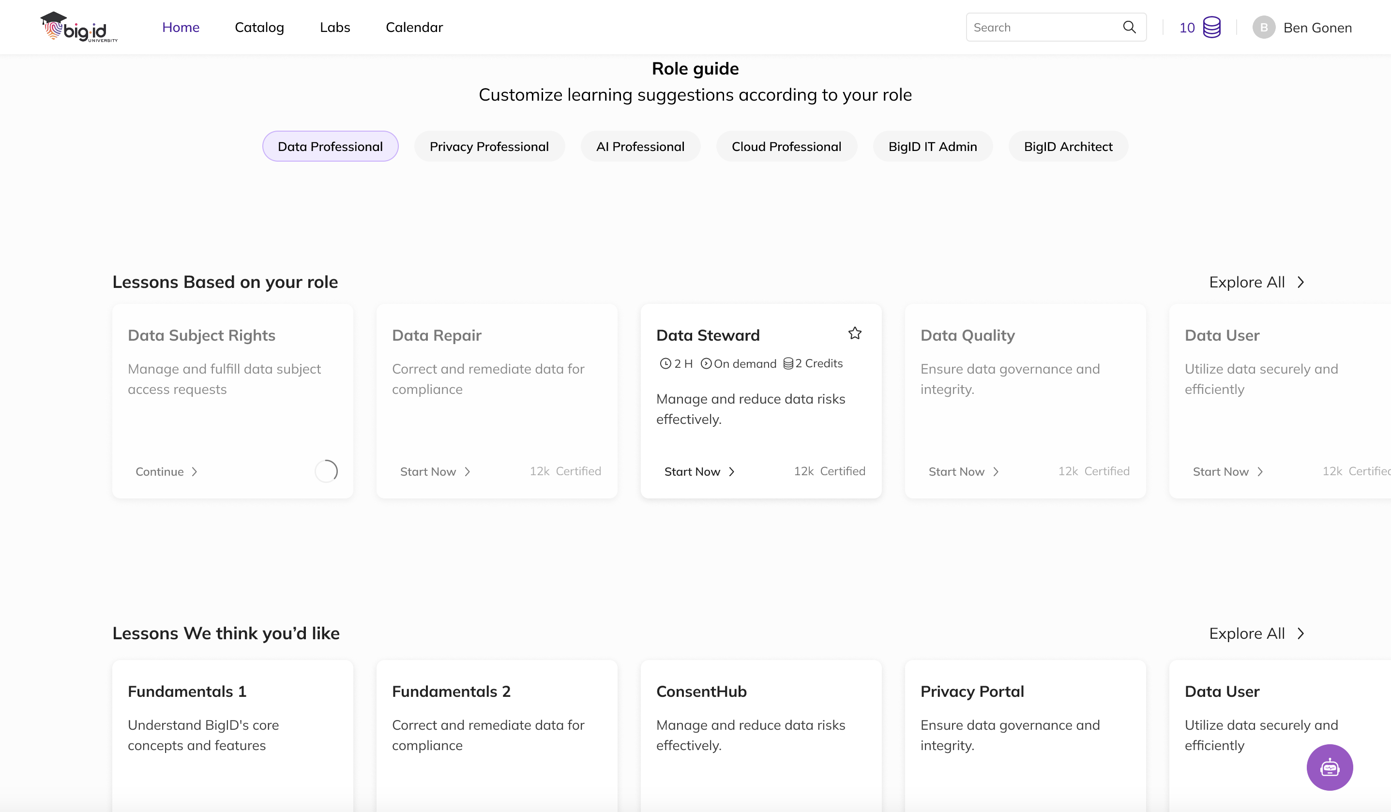This screenshot has height=812, width=1391.
Task: Open the Calendar nav item
Action: (414, 27)
